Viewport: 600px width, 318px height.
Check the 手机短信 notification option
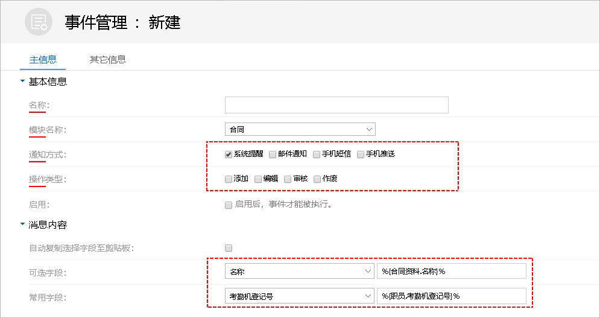point(317,154)
